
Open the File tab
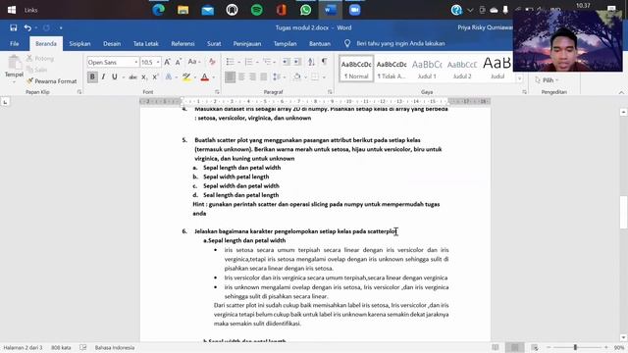pos(15,43)
